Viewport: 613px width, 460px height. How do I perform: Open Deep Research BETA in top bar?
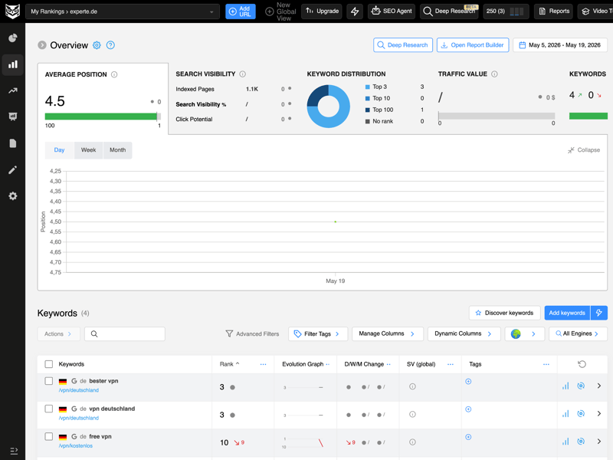pyautogui.click(x=449, y=11)
